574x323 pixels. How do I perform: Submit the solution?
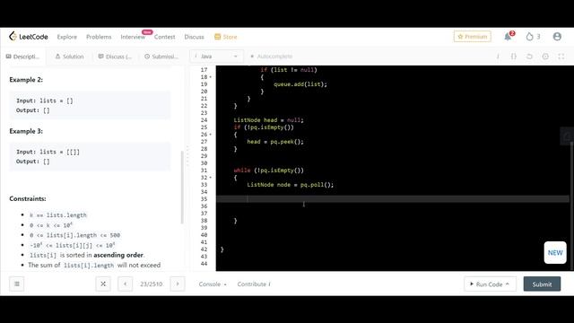point(542,284)
